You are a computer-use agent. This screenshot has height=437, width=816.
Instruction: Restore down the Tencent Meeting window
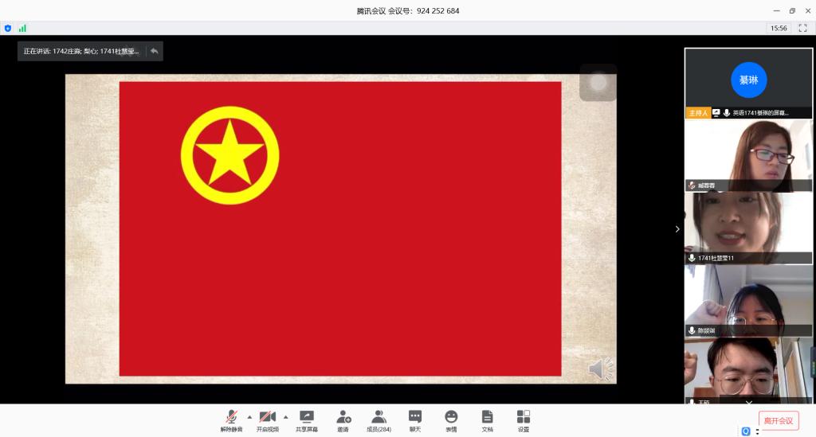[x=792, y=10]
